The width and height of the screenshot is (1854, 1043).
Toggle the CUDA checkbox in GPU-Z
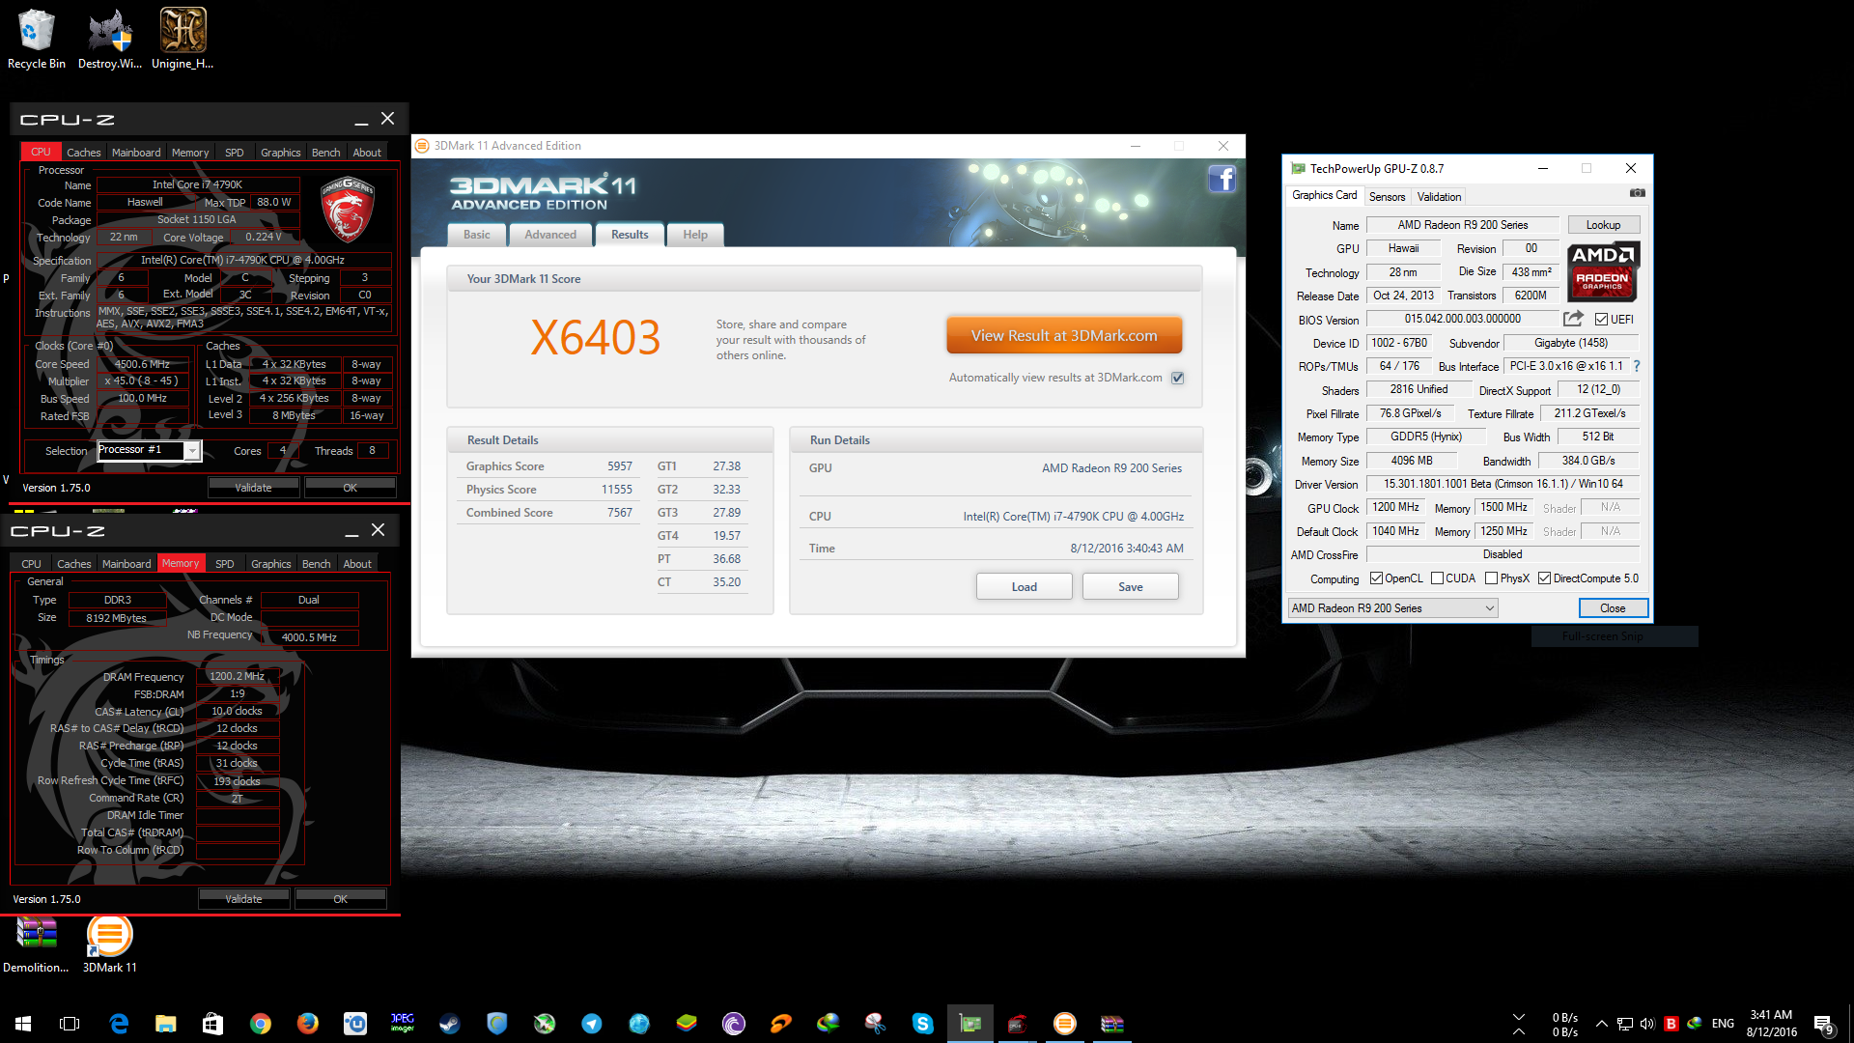pos(1437,578)
